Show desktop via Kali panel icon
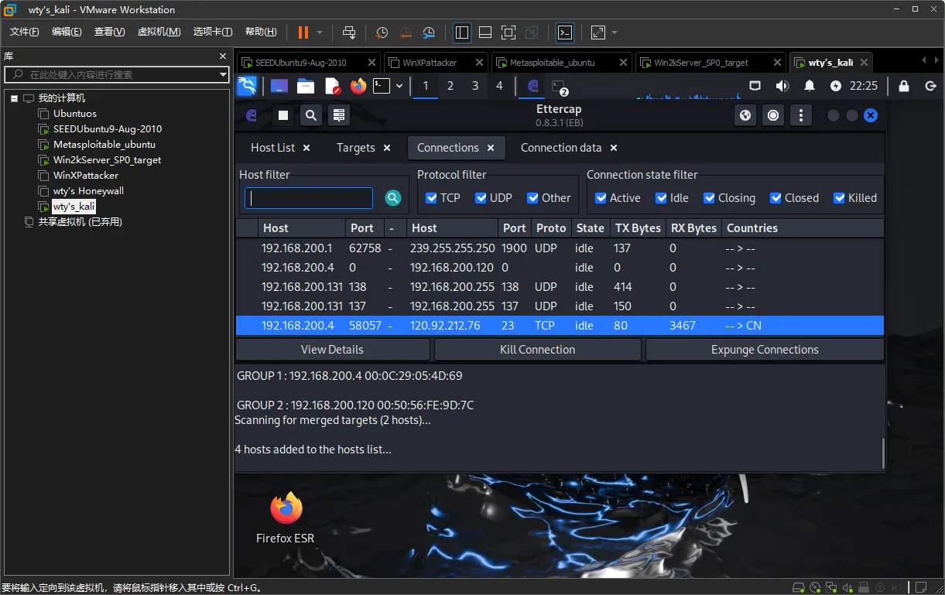This screenshot has width=945, height=595. [279, 86]
